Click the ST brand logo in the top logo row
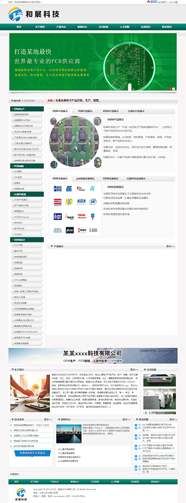The width and height of the screenshot is (186, 503). pyautogui.click(x=93, y=189)
